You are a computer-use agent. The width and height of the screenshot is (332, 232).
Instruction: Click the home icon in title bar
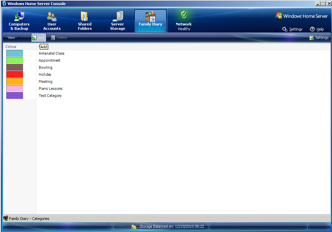pyautogui.click(x=4, y=3)
